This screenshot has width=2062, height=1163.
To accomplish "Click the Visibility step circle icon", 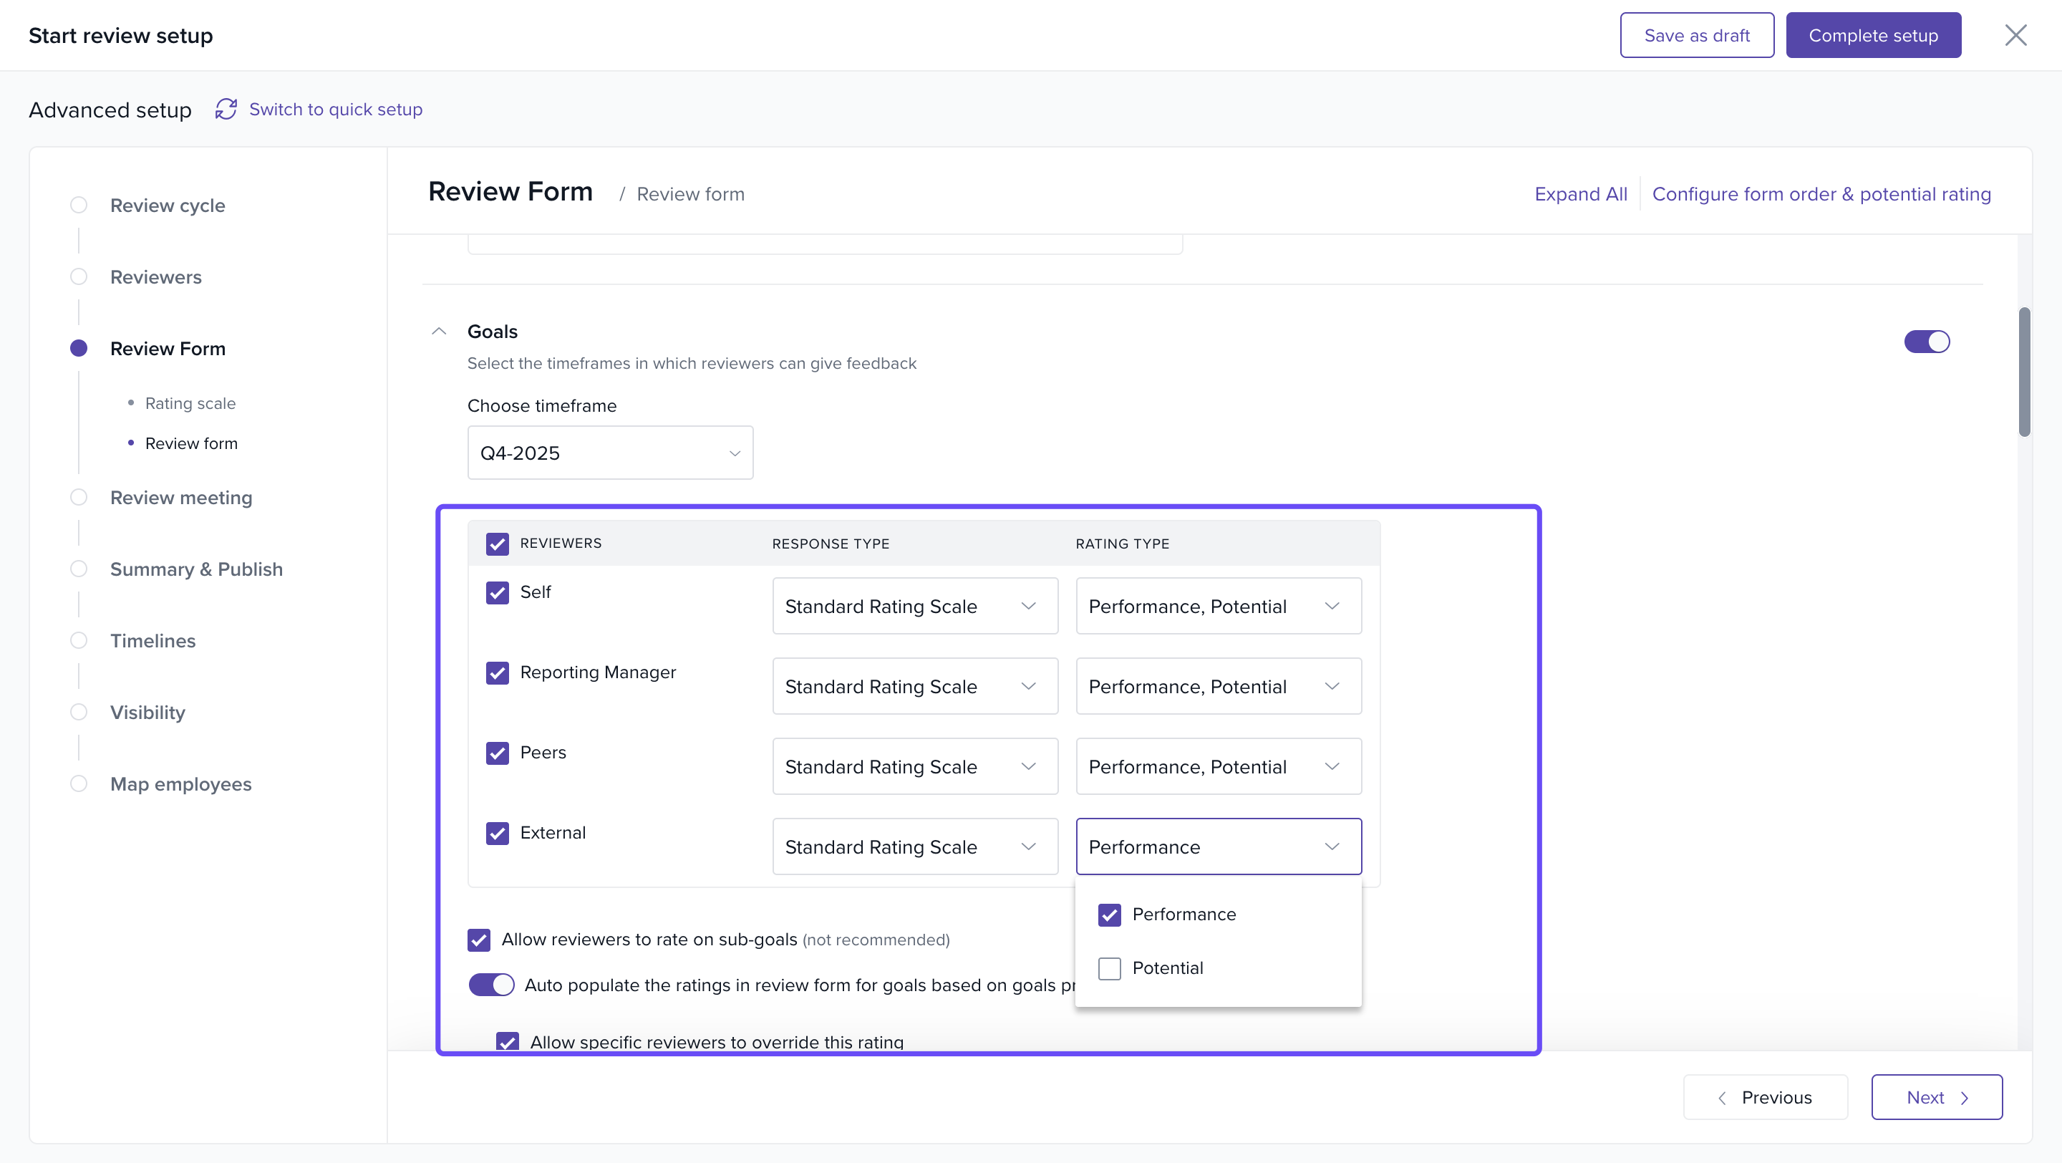I will coord(79,712).
